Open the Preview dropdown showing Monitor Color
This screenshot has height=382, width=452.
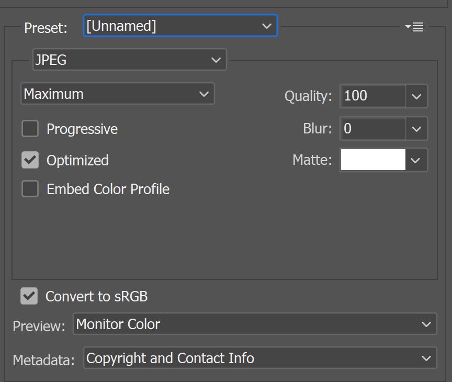[255, 324]
